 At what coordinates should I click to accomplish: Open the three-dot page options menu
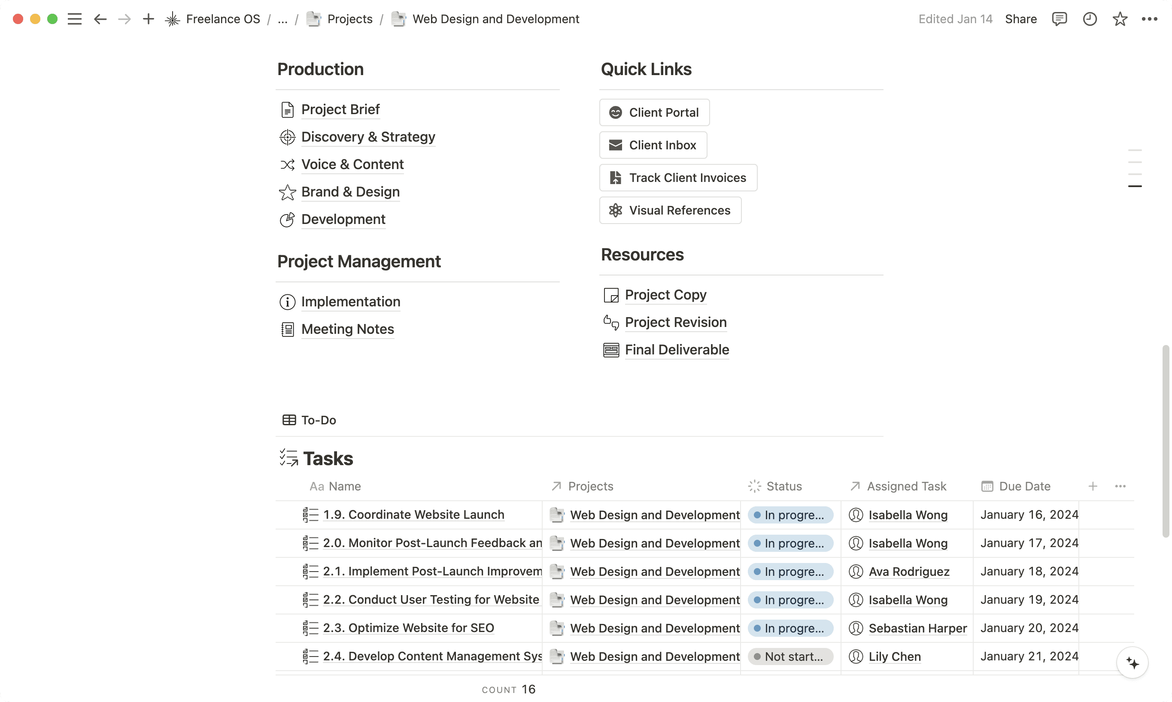point(1149,19)
